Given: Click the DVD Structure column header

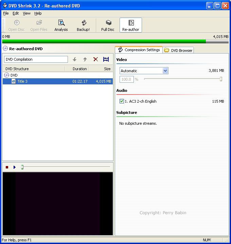Looking at the screenshot, I should (34, 69).
